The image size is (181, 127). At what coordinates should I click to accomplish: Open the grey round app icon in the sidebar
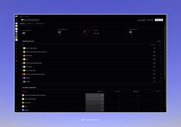click(x=17, y=37)
